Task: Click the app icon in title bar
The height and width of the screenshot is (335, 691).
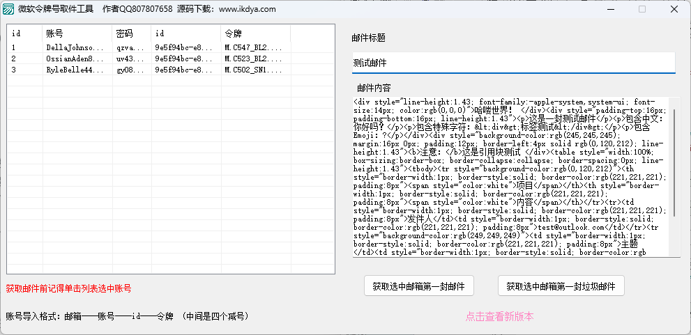Action: click(x=8, y=9)
